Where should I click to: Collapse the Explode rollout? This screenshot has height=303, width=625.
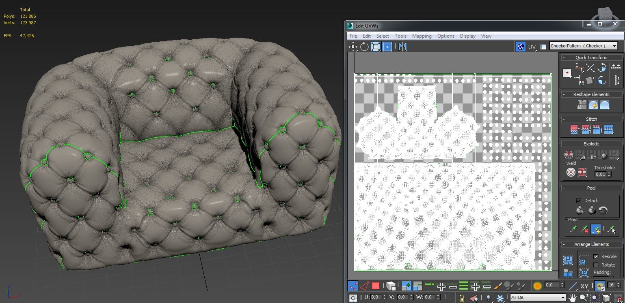(x=591, y=144)
